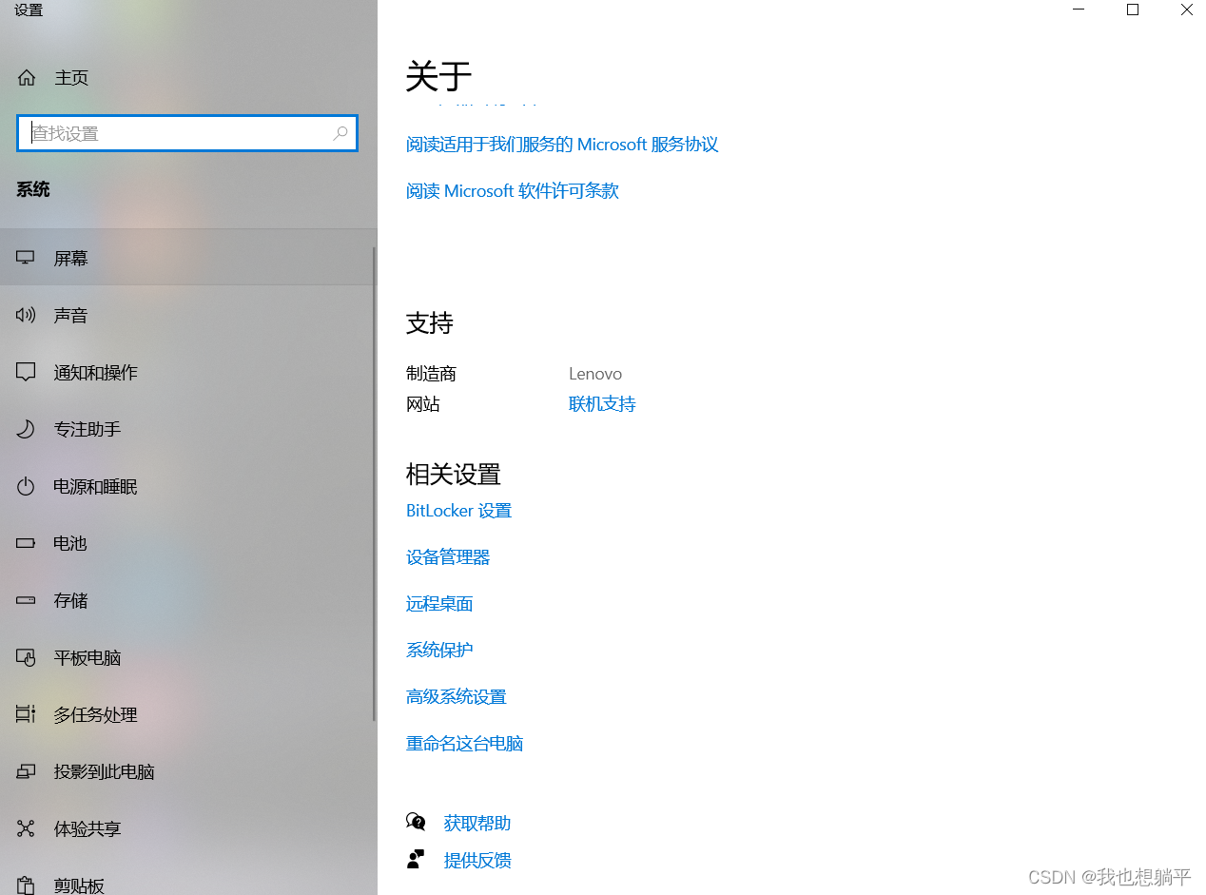Open 专注助手 settings
The image size is (1206, 895).
click(x=187, y=429)
